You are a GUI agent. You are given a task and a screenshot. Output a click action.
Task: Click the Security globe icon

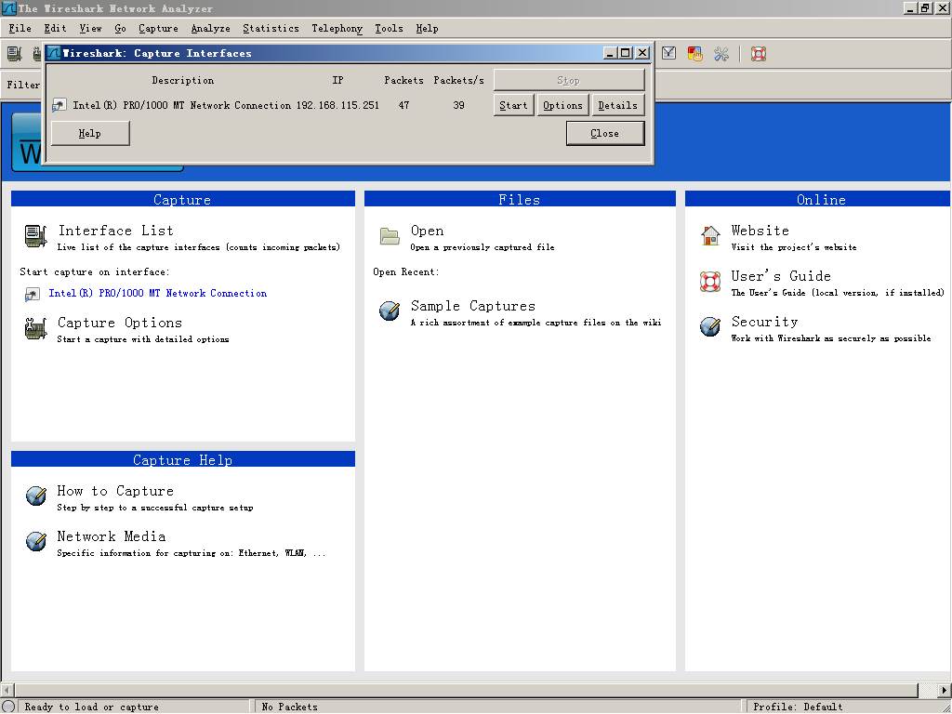click(709, 326)
